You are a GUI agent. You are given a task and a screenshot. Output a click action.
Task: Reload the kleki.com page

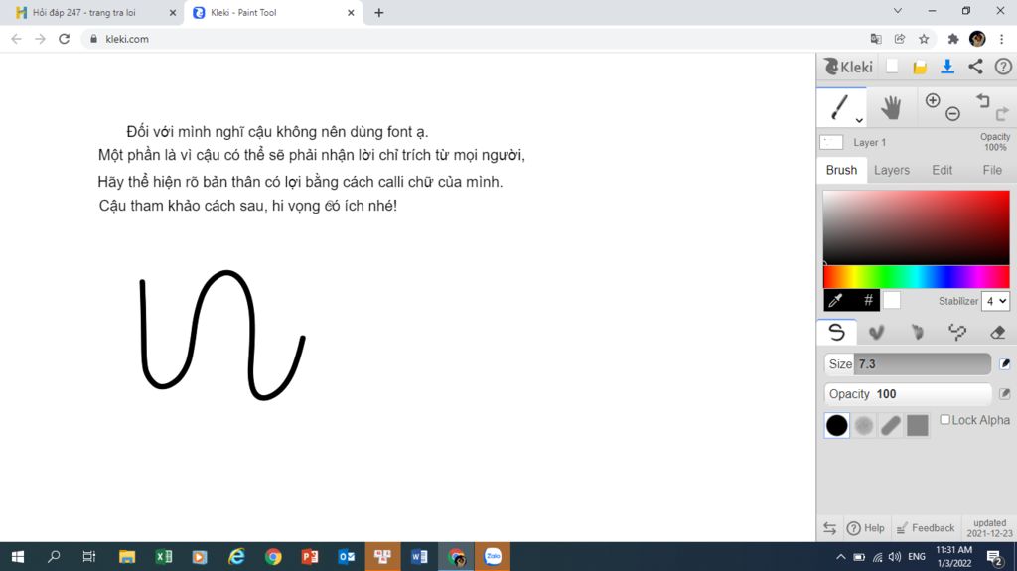click(64, 39)
